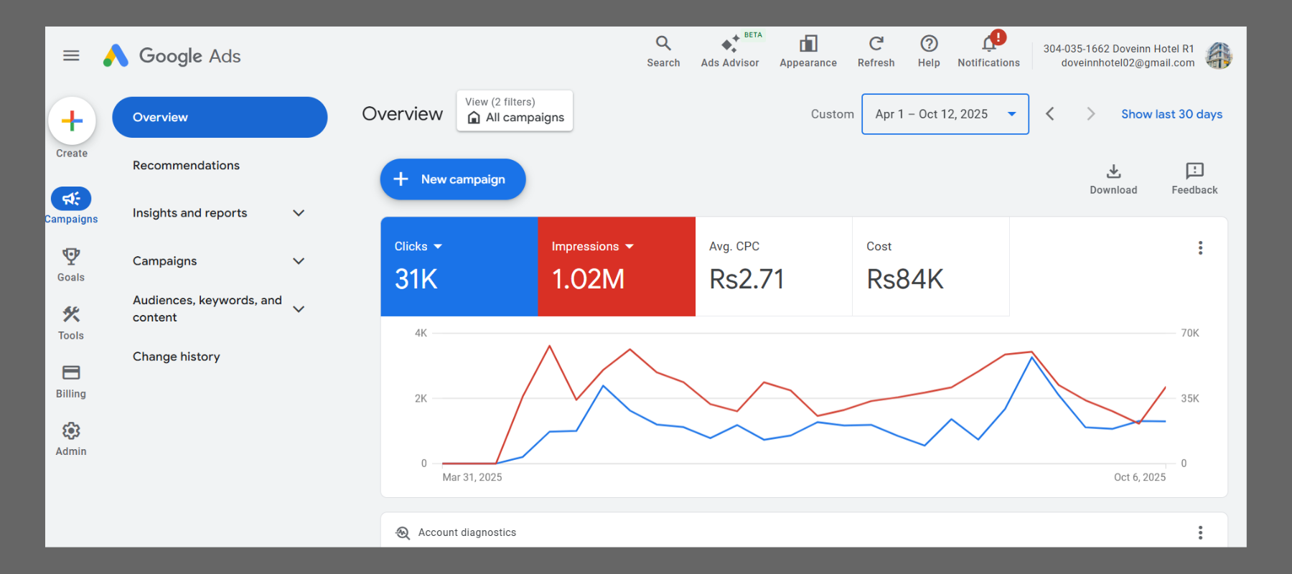The width and height of the screenshot is (1292, 574).
Task: Select Recommendations in navigation menu
Action: (186, 165)
